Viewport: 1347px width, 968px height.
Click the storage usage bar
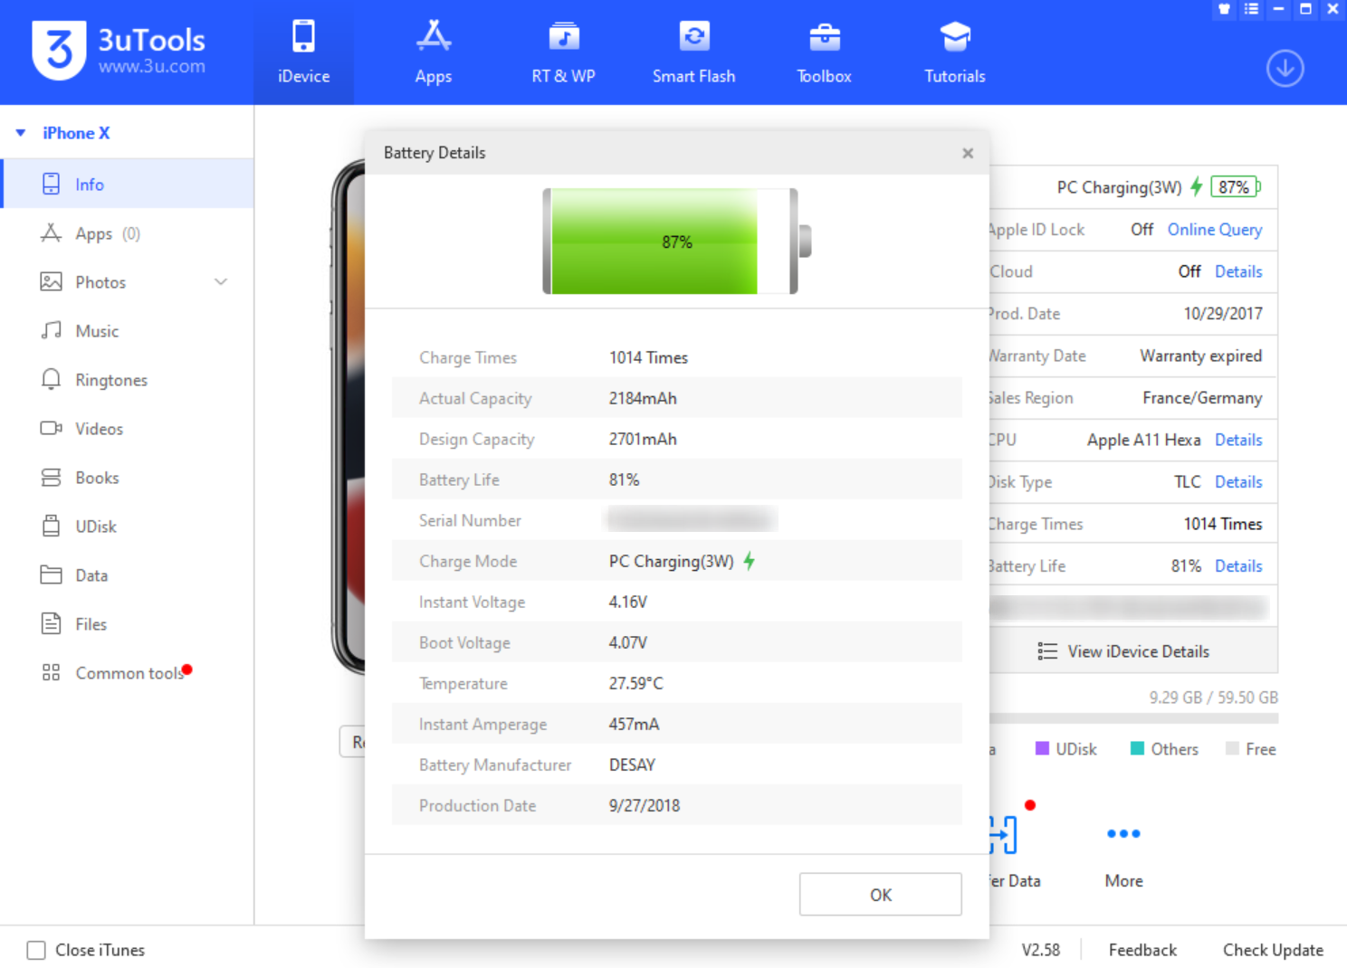(1132, 718)
